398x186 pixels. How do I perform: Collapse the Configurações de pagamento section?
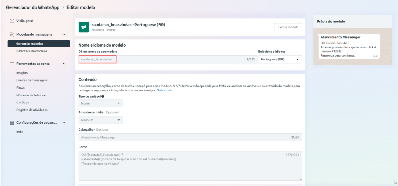(63, 123)
